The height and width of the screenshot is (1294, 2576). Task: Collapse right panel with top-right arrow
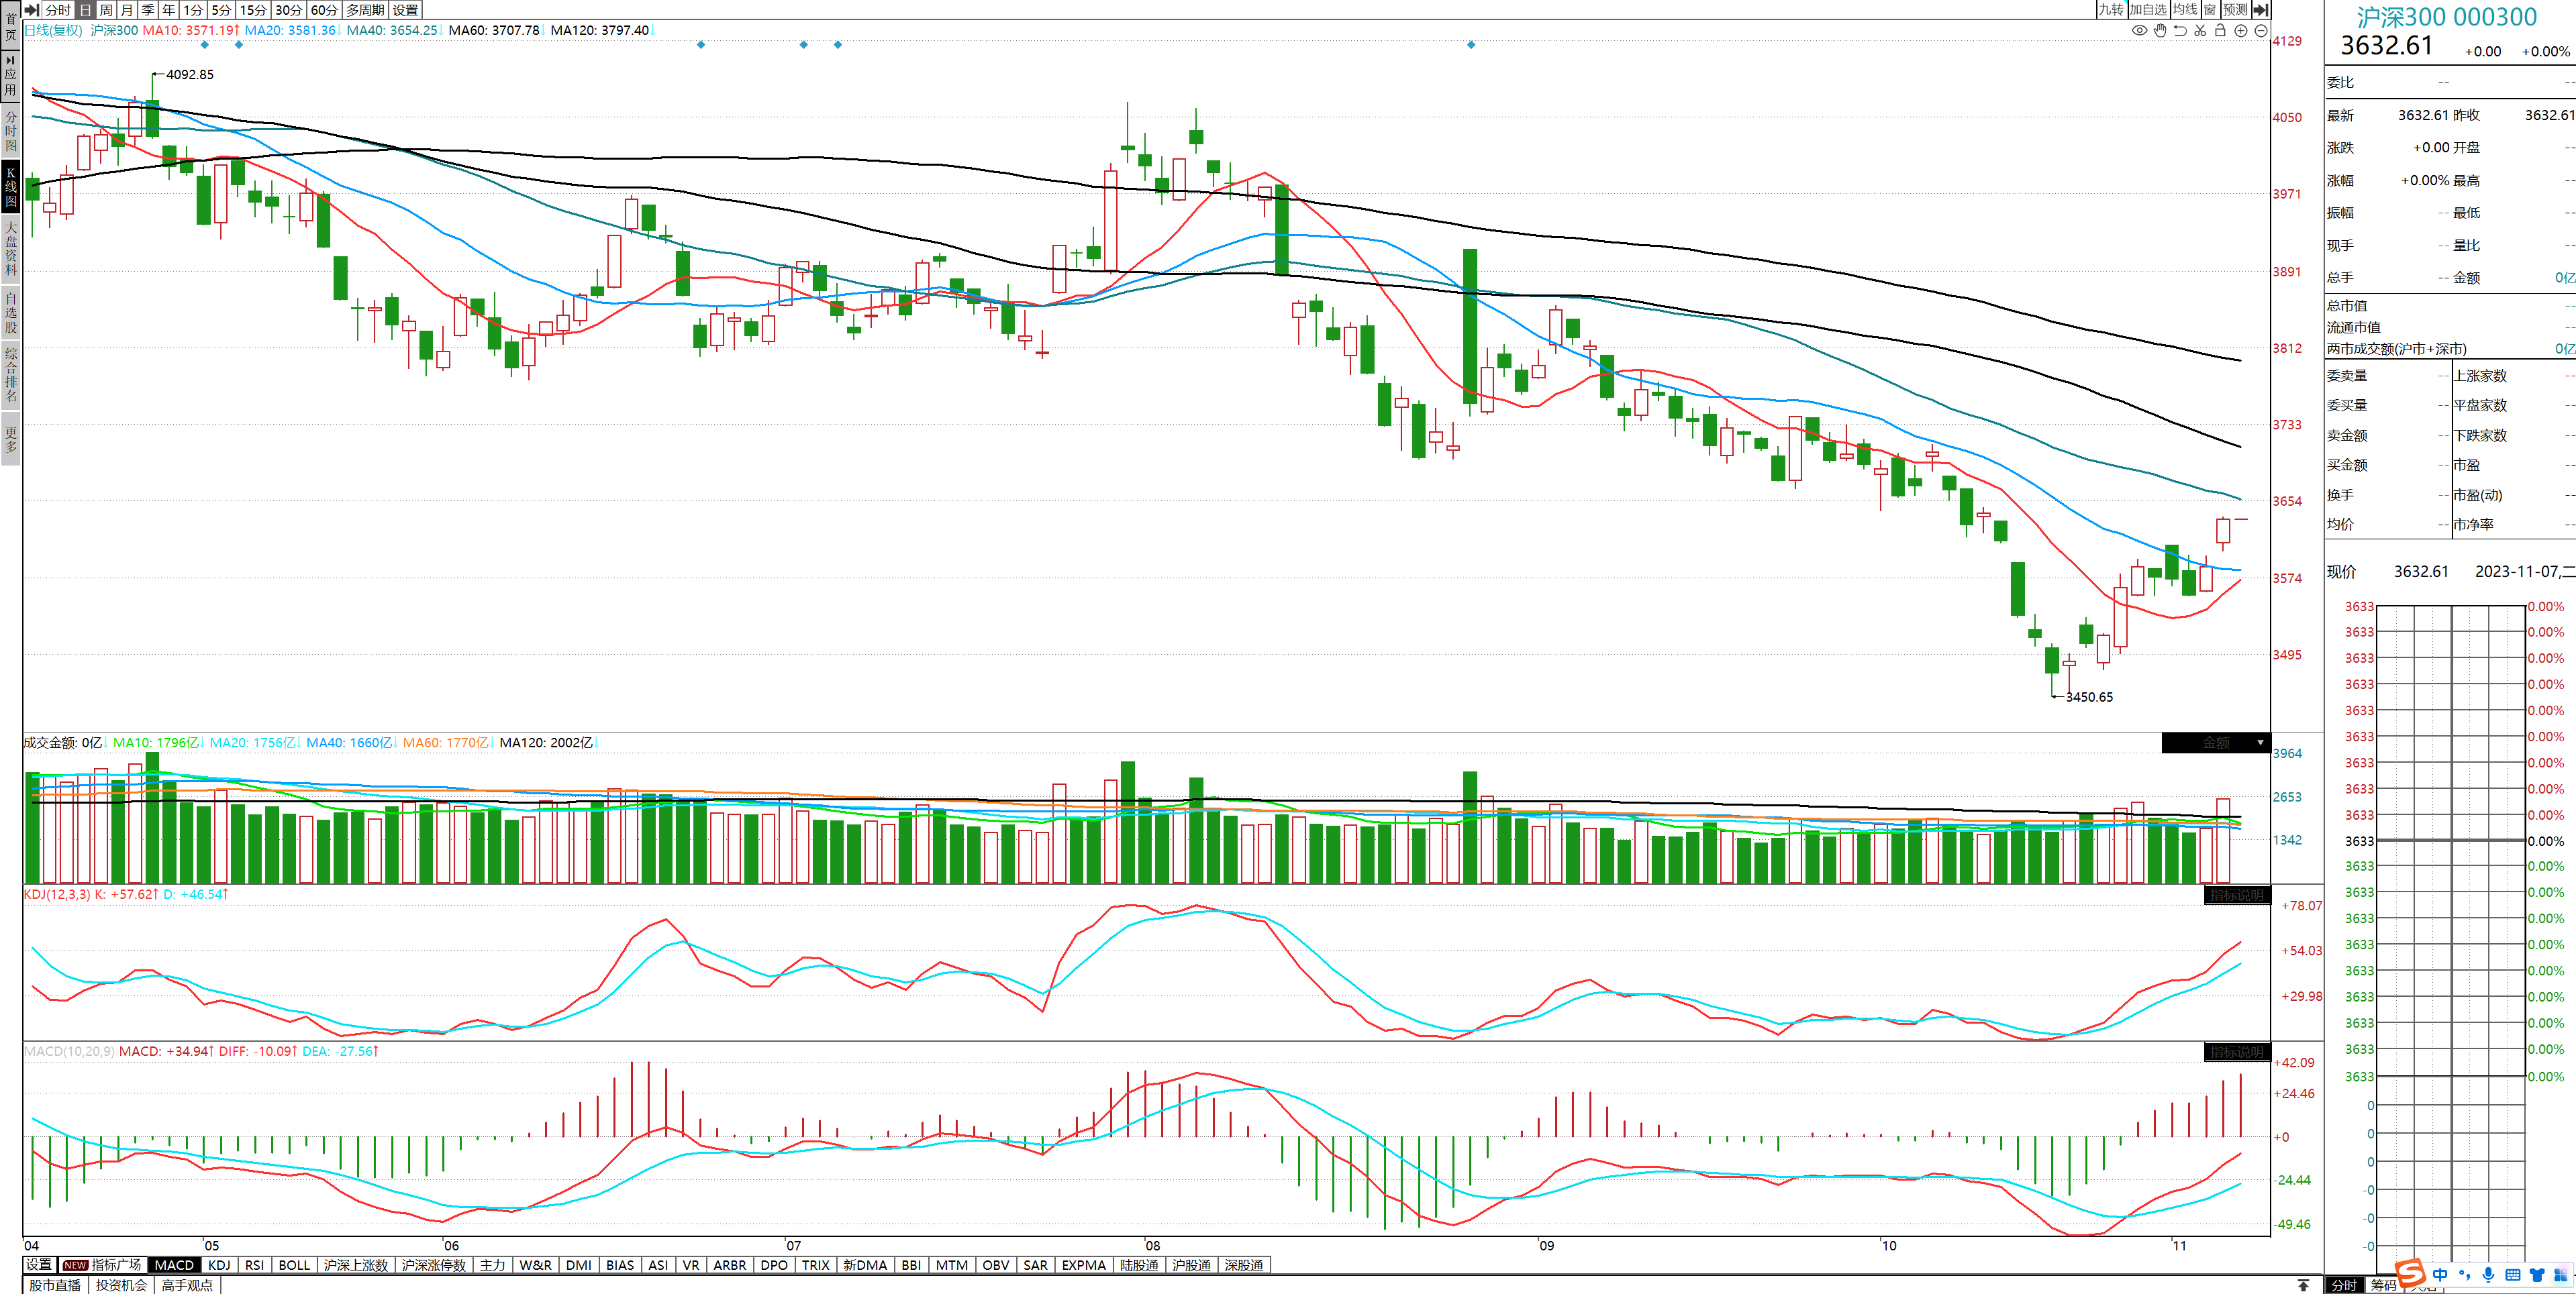[2261, 9]
